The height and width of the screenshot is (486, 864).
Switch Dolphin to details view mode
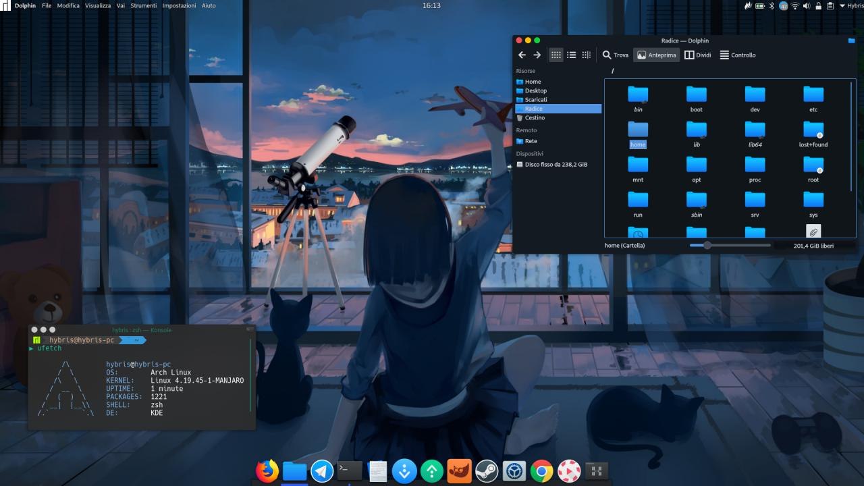coord(586,55)
